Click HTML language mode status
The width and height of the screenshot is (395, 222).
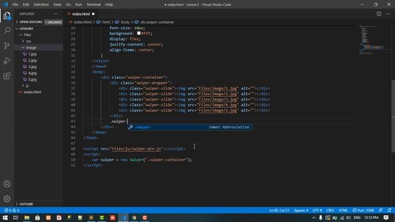click(x=343, y=210)
